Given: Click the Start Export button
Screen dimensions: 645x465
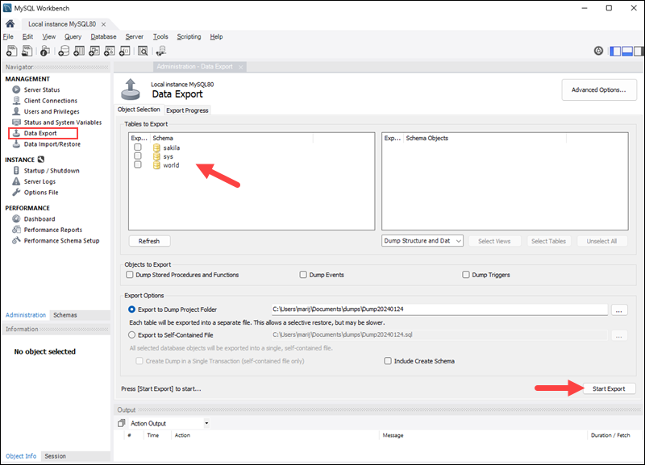Looking at the screenshot, I should [609, 388].
